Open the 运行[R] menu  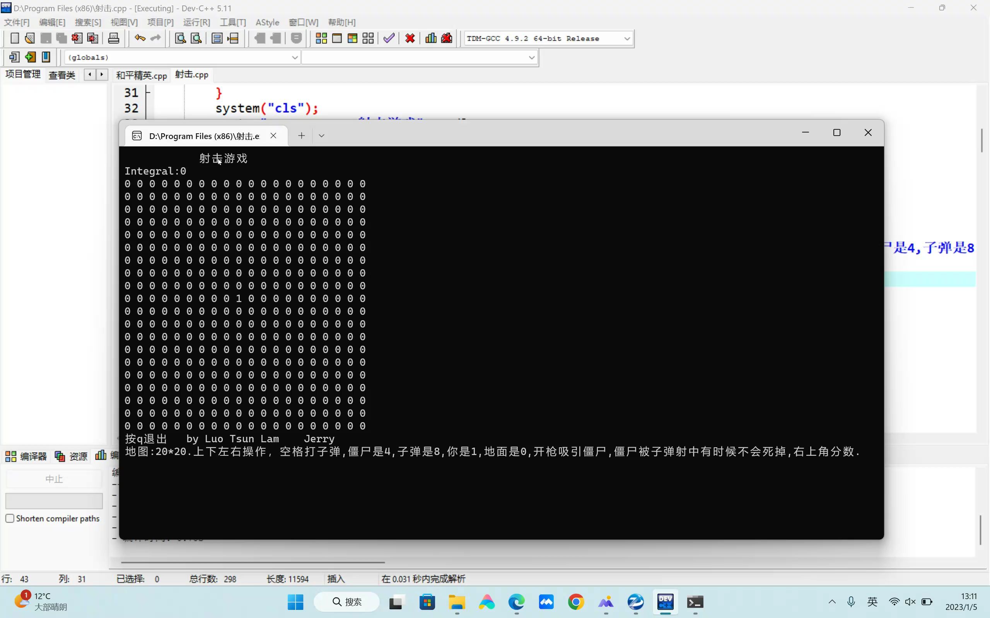[x=196, y=22]
